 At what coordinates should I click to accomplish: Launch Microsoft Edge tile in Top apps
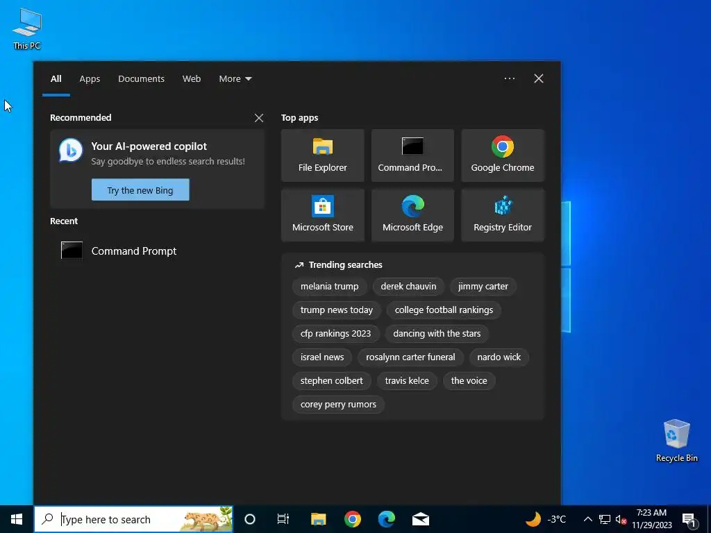[412, 215]
